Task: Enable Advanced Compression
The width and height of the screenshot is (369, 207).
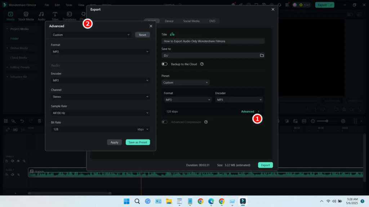Action: (164, 122)
